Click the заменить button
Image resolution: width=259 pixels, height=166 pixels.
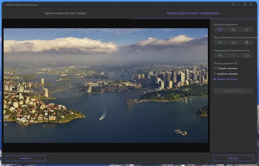(x=26, y=158)
